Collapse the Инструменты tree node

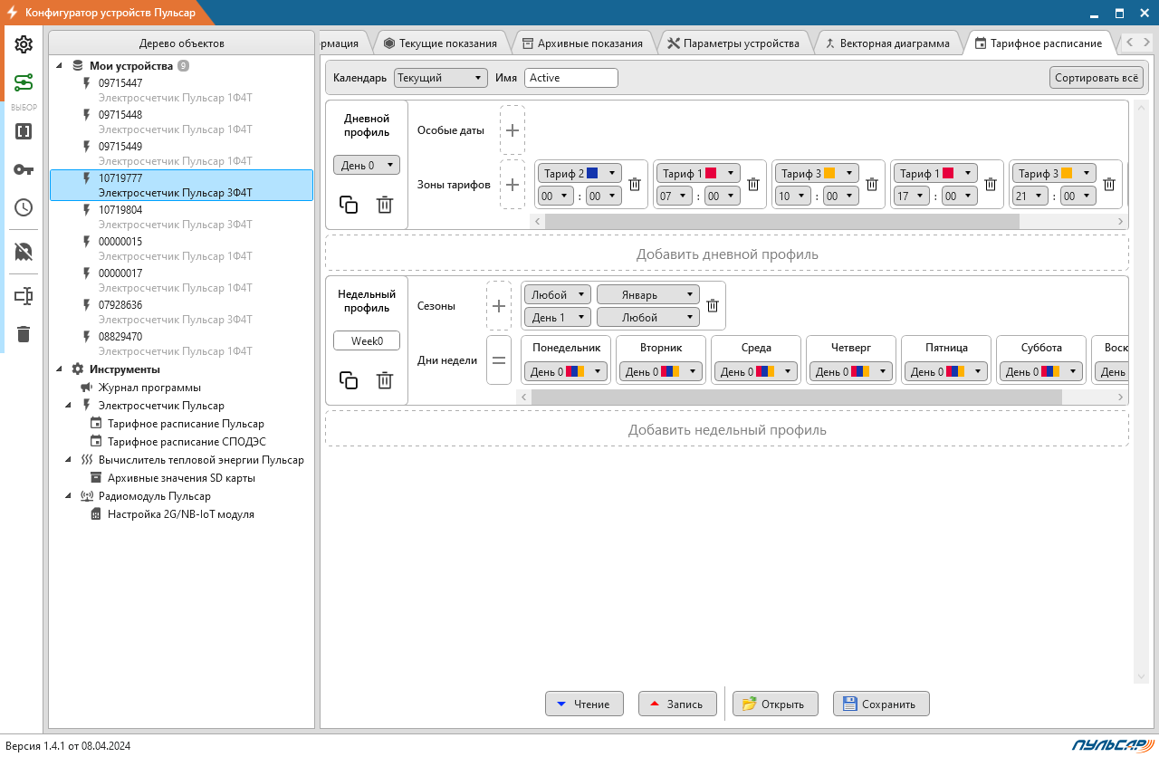point(60,369)
